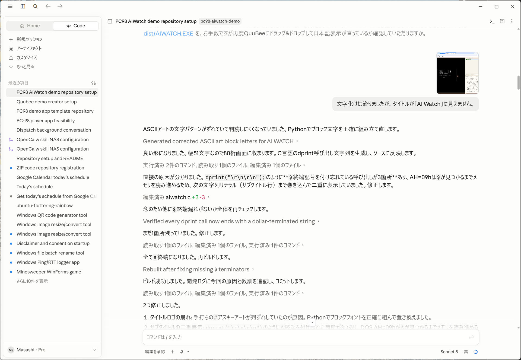Click the loading spinner near Sonnet 5
The height and width of the screenshot is (360, 521).
(x=475, y=352)
